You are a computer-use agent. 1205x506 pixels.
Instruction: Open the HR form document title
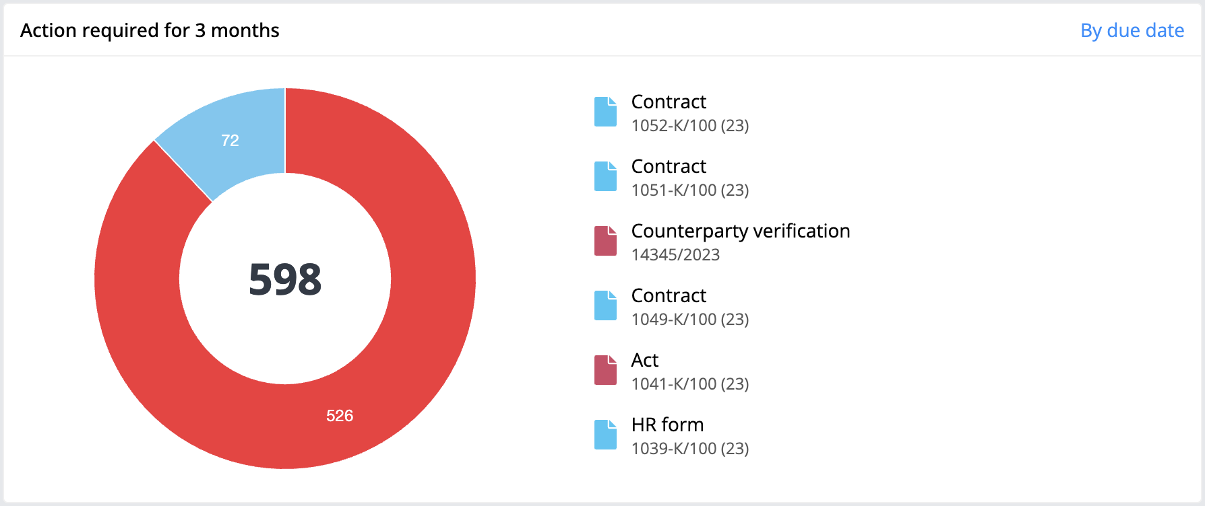667,425
